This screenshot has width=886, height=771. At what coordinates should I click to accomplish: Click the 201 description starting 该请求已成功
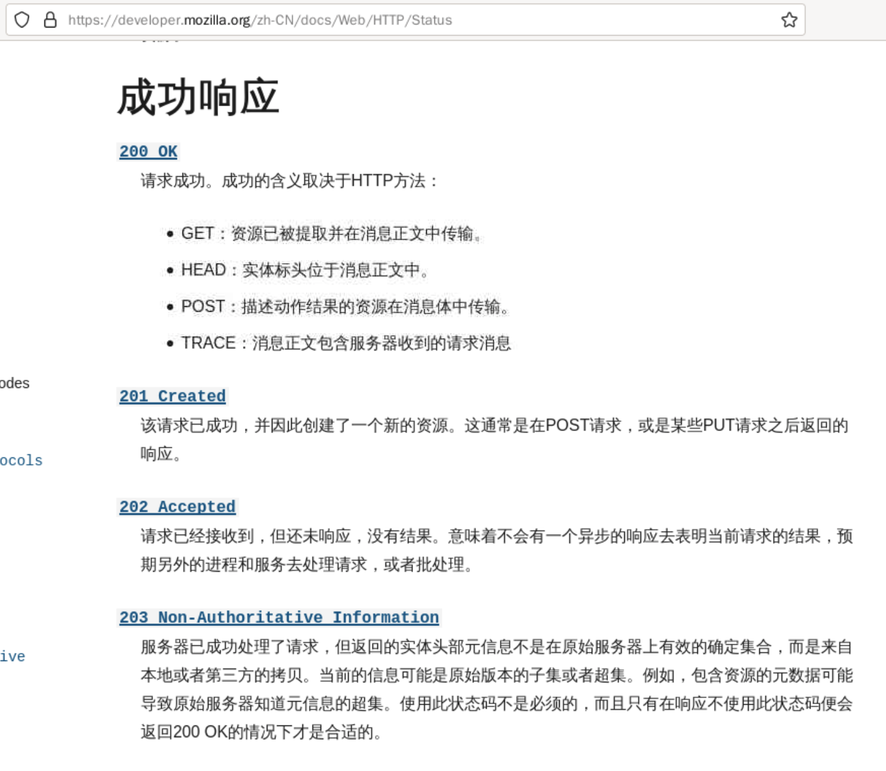tap(494, 440)
